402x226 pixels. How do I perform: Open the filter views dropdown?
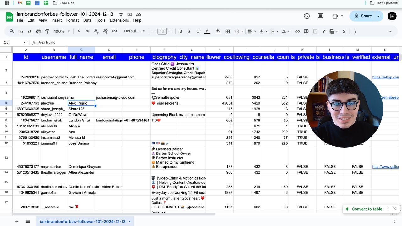pos(334,31)
